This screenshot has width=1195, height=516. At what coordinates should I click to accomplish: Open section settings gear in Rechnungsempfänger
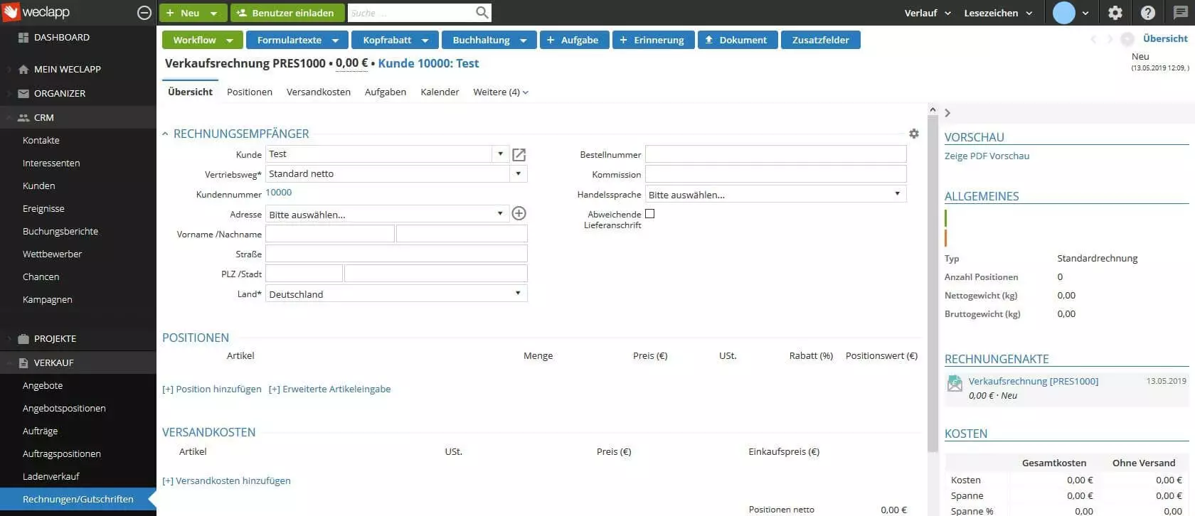(x=913, y=134)
